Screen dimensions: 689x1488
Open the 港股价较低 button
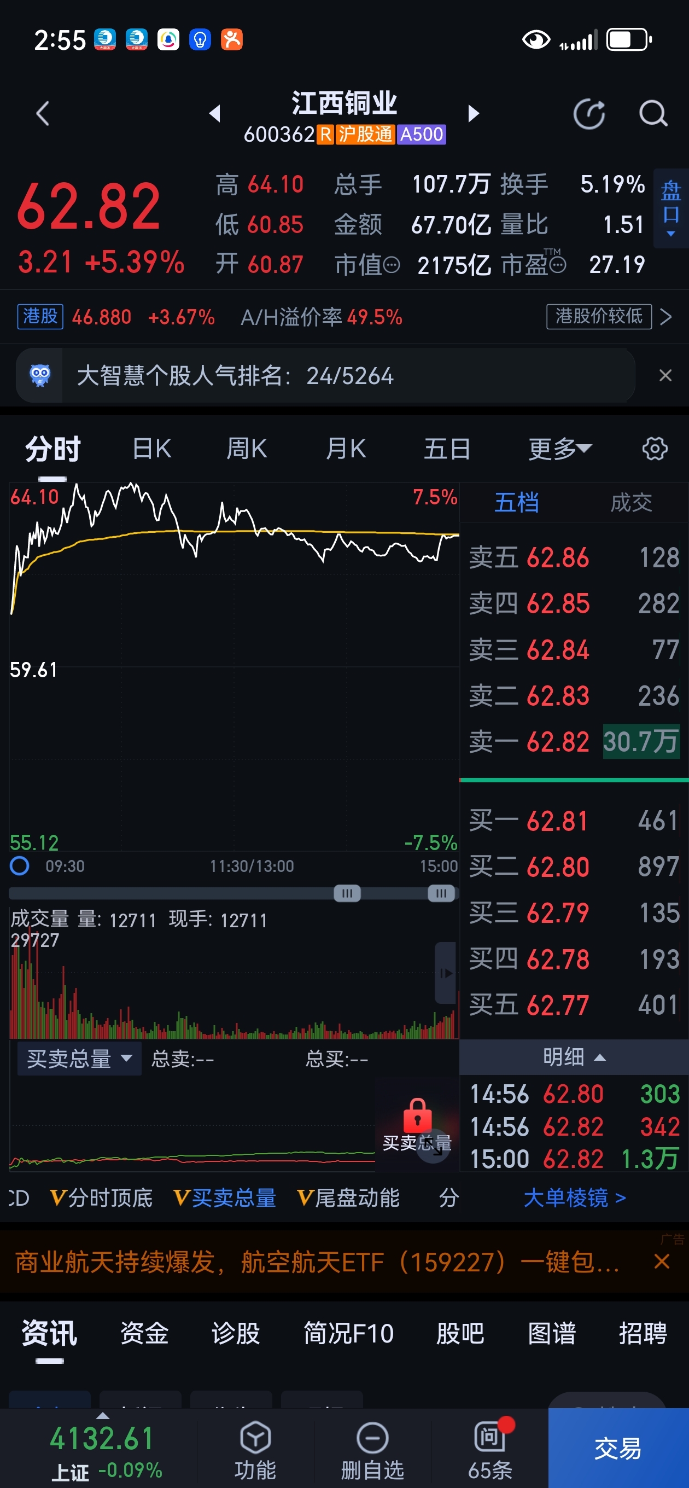pyautogui.click(x=599, y=317)
